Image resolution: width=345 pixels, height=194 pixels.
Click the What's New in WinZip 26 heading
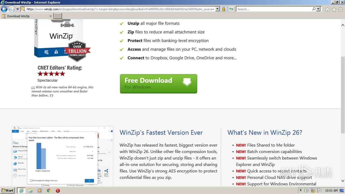pyautogui.click(x=265, y=133)
